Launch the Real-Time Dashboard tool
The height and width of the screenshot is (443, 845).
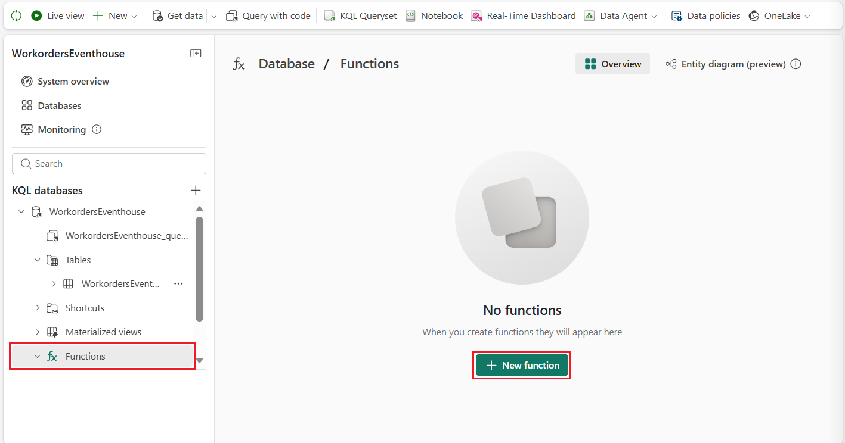pos(523,15)
